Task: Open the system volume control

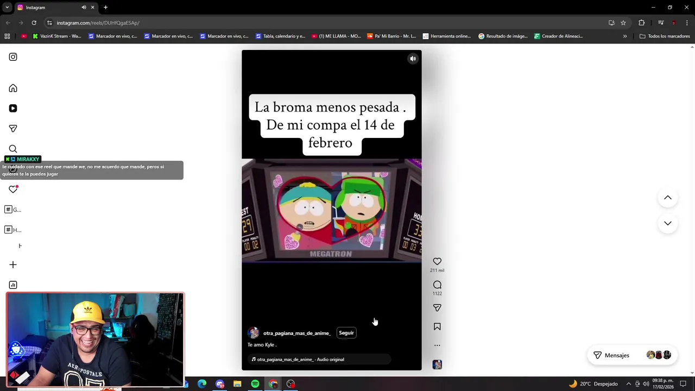Action: (646, 384)
